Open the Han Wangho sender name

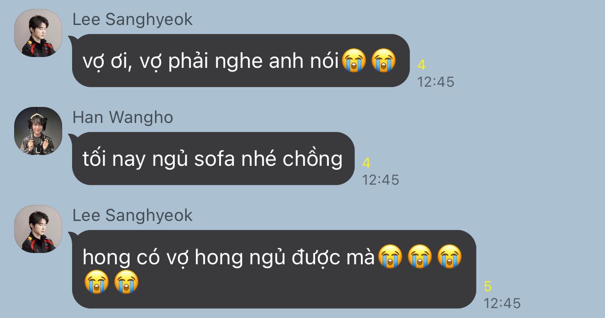[123, 117]
